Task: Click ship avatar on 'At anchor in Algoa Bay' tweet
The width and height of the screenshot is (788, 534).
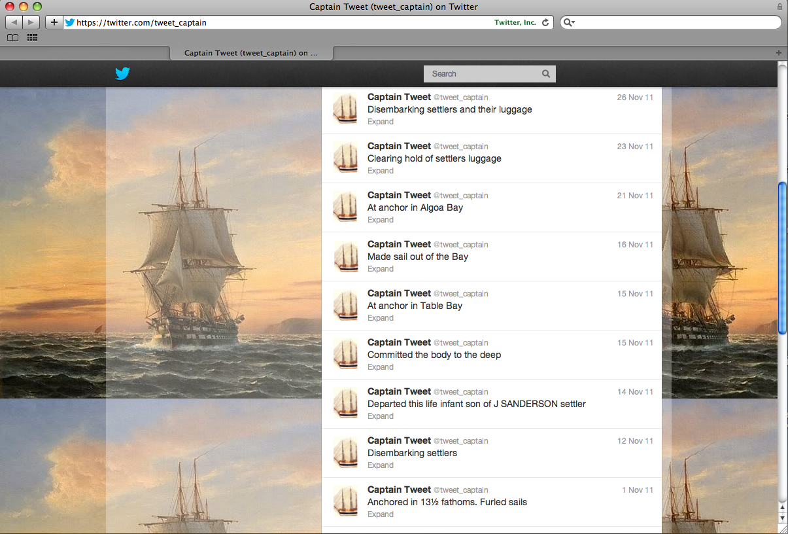Action: 345,206
